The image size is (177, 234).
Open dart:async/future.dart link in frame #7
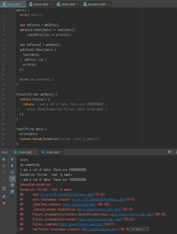pos(100,229)
